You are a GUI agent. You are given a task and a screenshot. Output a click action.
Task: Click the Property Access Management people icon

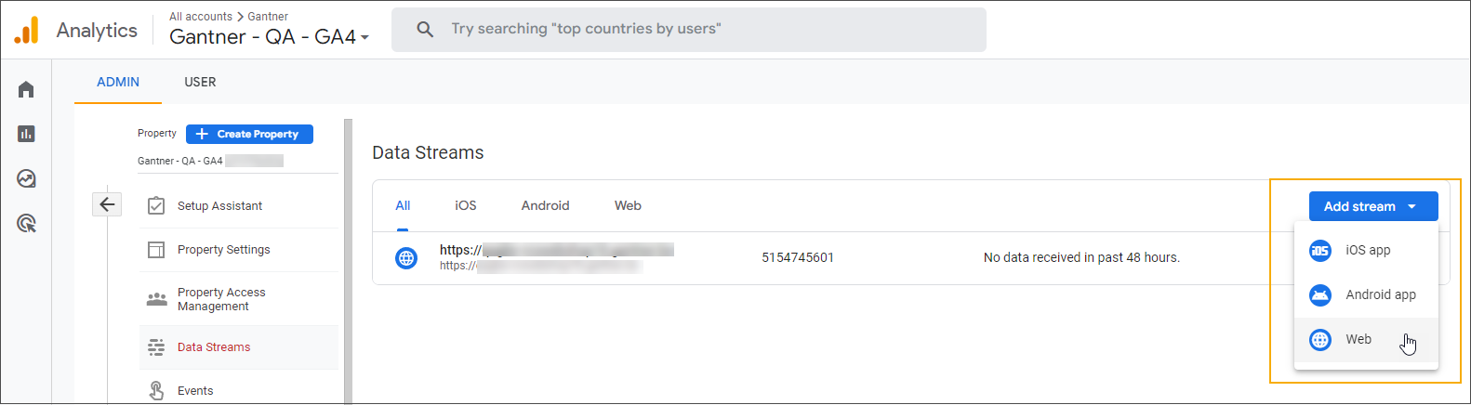point(156,299)
